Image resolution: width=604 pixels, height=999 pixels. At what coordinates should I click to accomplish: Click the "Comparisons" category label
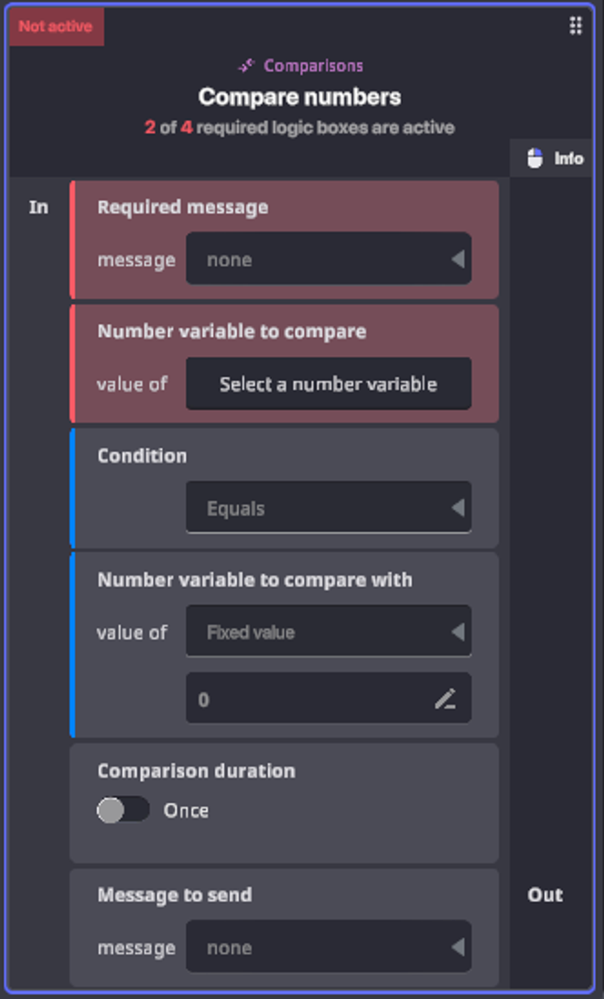[313, 66]
